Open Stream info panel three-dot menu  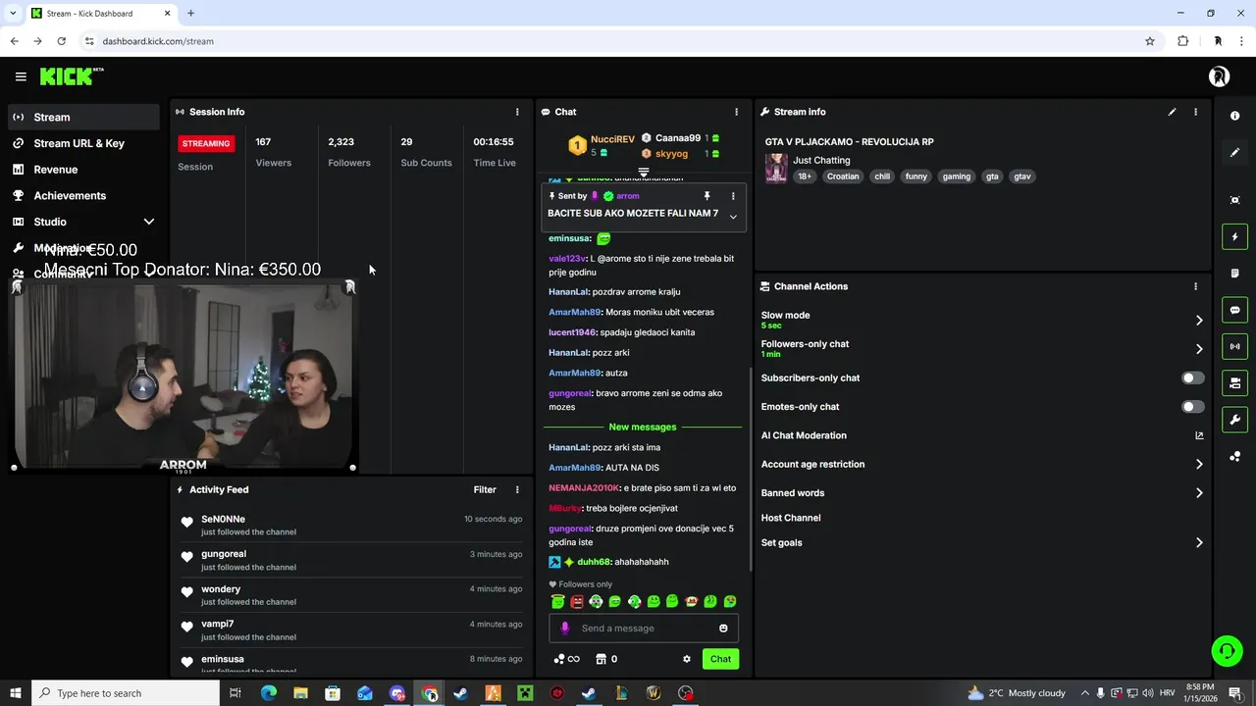click(1195, 112)
